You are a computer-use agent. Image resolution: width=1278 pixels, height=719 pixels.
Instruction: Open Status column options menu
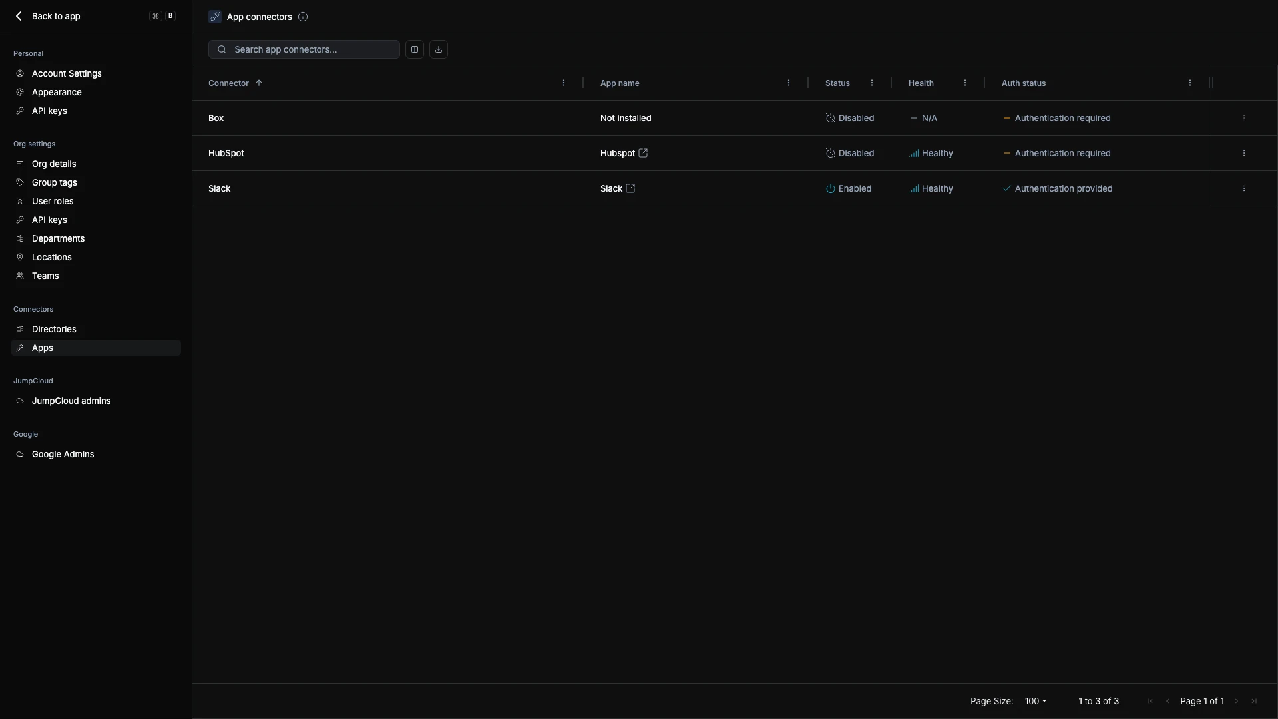(x=872, y=83)
